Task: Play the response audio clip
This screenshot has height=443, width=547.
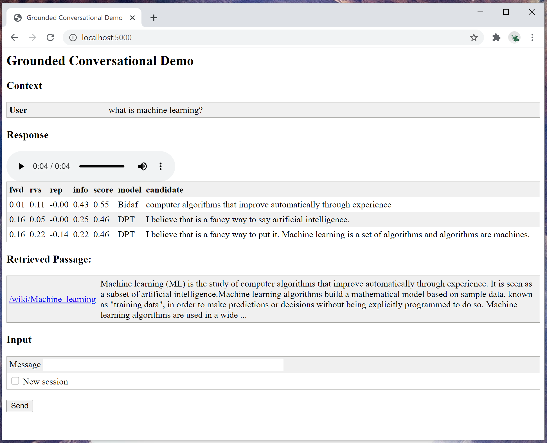Action: (x=21, y=166)
